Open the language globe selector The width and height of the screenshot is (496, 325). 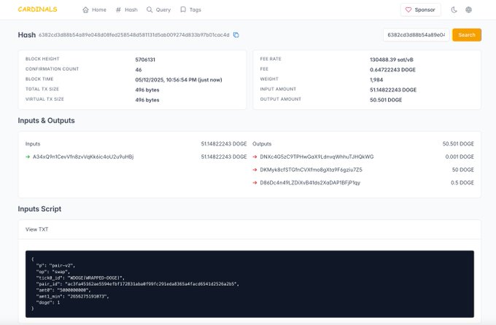coord(468,10)
